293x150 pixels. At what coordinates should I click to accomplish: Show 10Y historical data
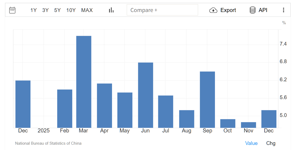coord(71,10)
